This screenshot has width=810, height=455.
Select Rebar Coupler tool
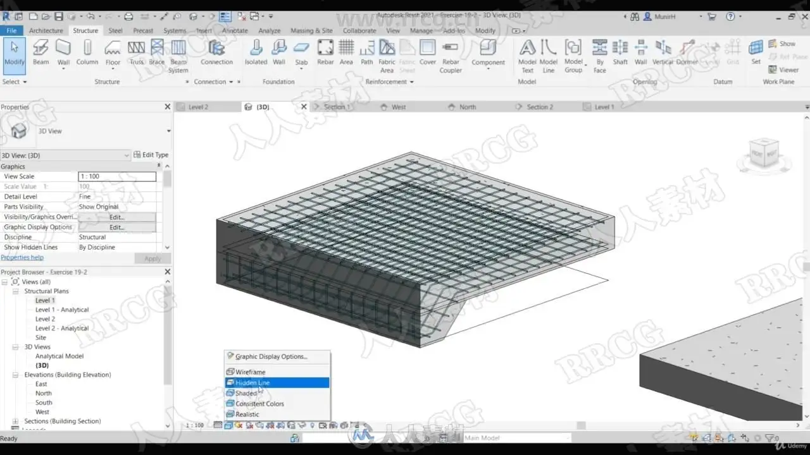tap(451, 56)
